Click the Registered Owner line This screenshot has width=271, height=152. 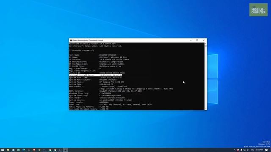86,68
